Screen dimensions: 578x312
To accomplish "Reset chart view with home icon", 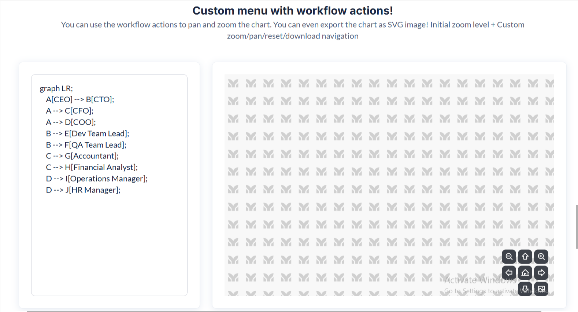I will (x=525, y=273).
